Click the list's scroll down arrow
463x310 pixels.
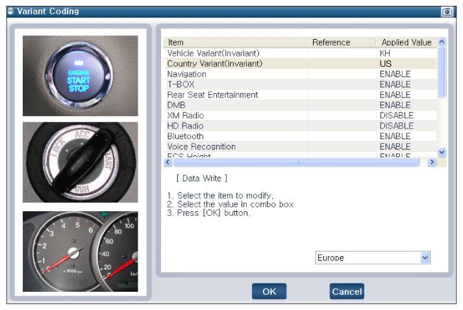coord(442,153)
